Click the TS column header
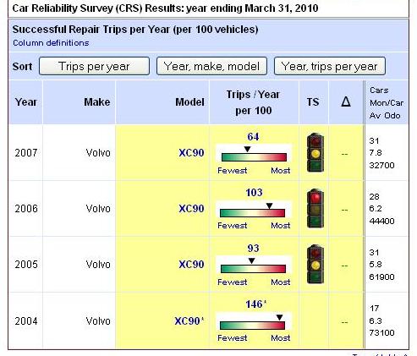This screenshot has width=417, height=356. click(313, 101)
